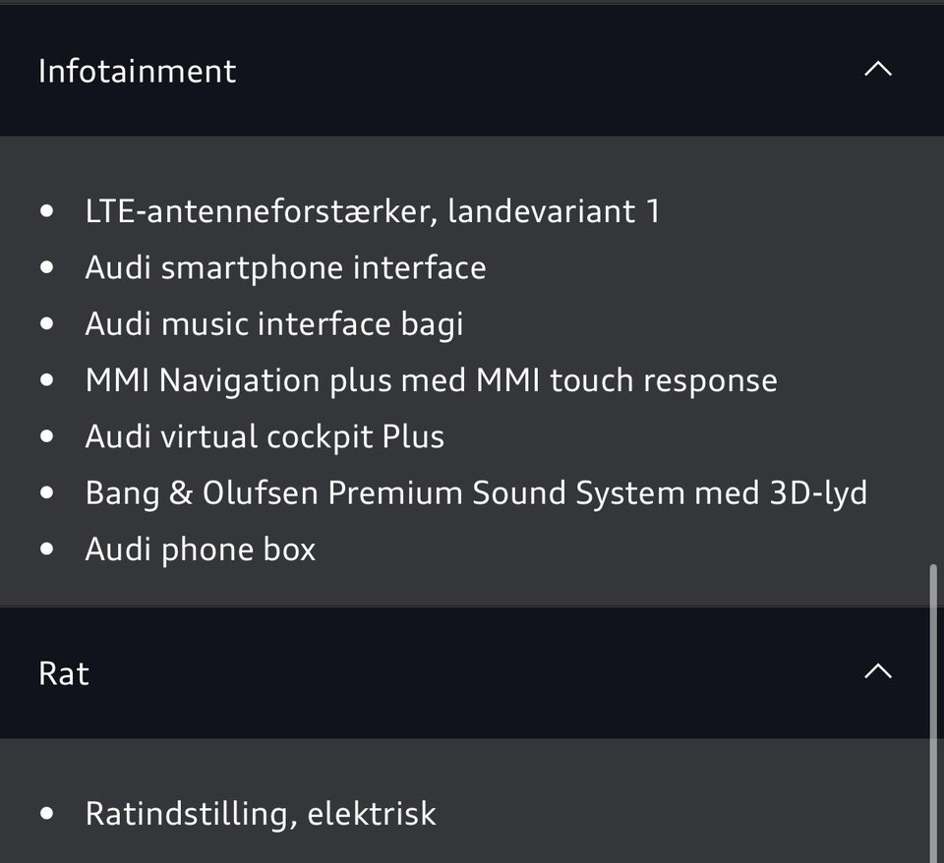944x863 pixels.
Task: Click the LTE-antenneforstærker list item
Action: (x=374, y=210)
